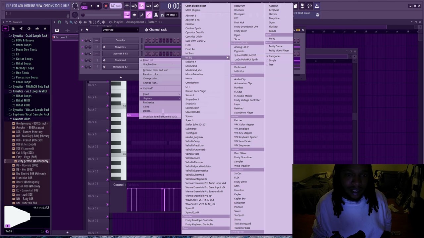Screen dimensions: 424x238
Task: Select the browser waveform tab icon
Action: click(x=5, y=29)
